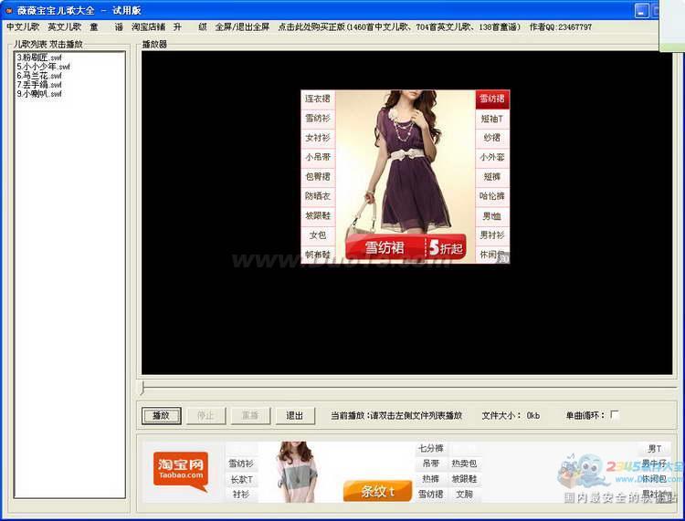Click 男T恤 in the player ad
This screenshot has height=521, width=685.
[492, 215]
